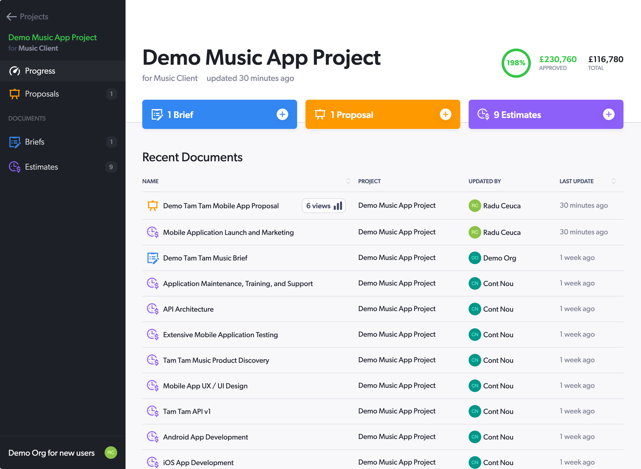Open Estimates in the sidebar
Image resolution: width=641 pixels, height=469 pixels.
[x=63, y=167]
